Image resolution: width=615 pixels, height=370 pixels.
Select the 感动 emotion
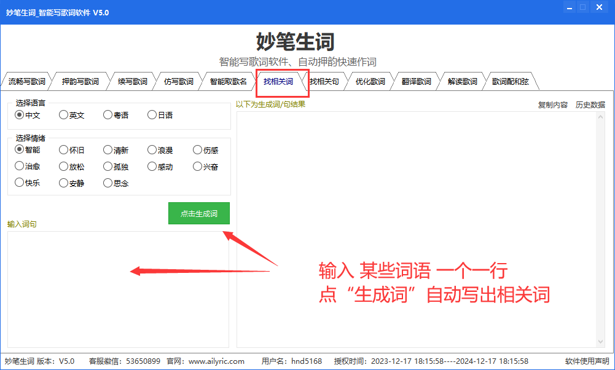pos(160,167)
